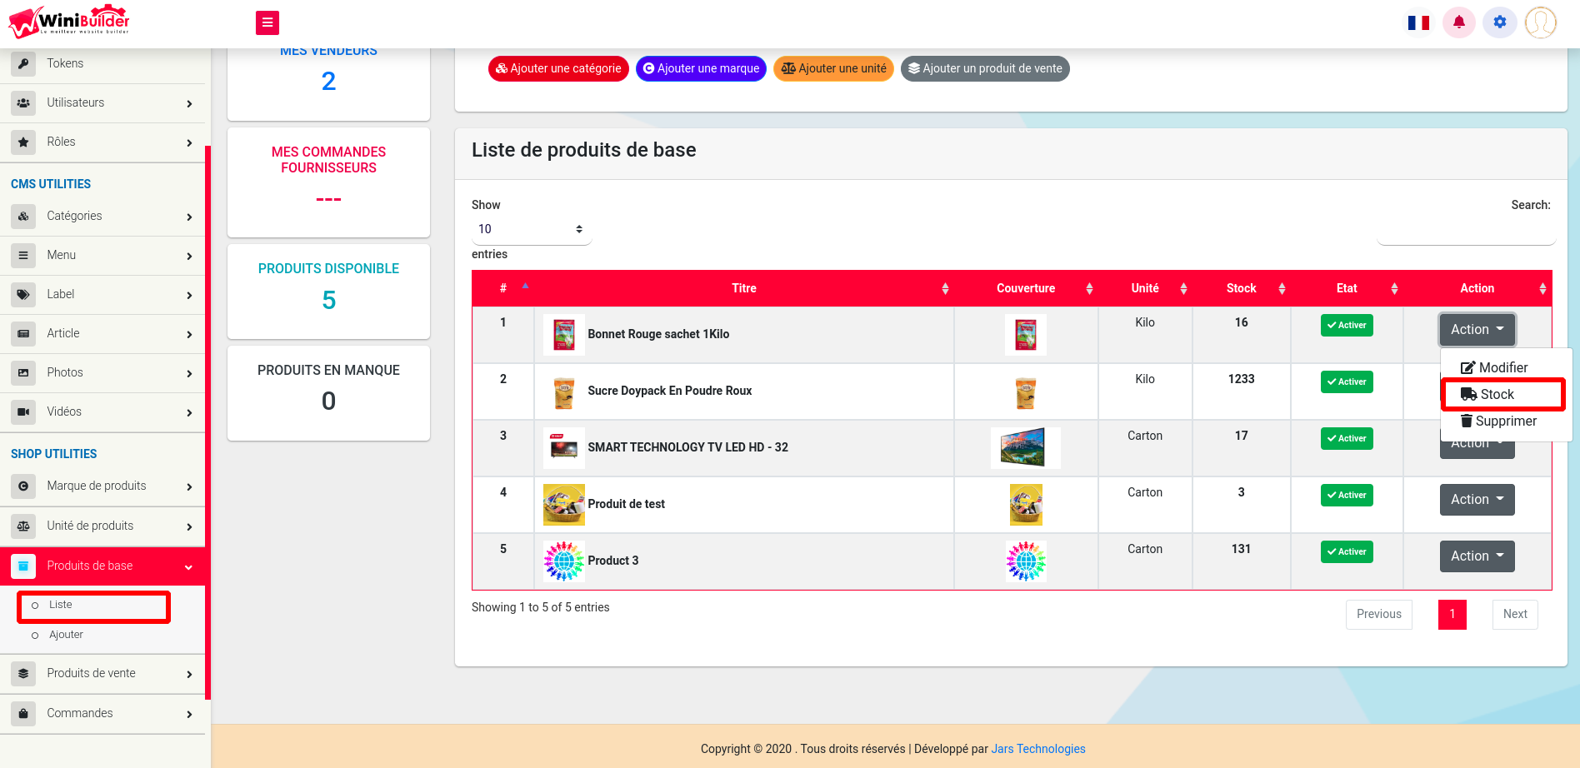Toggle Activer status for Product 3
1580x768 pixels.
pyautogui.click(x=1347, y=551)
